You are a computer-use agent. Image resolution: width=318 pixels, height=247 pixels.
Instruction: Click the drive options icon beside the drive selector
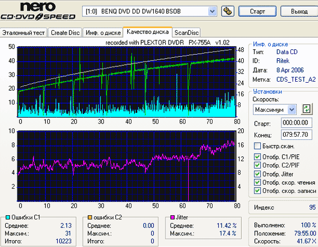pos(228,11)
